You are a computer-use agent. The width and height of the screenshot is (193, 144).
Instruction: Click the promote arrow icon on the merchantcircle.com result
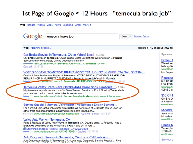coord(120,81)
